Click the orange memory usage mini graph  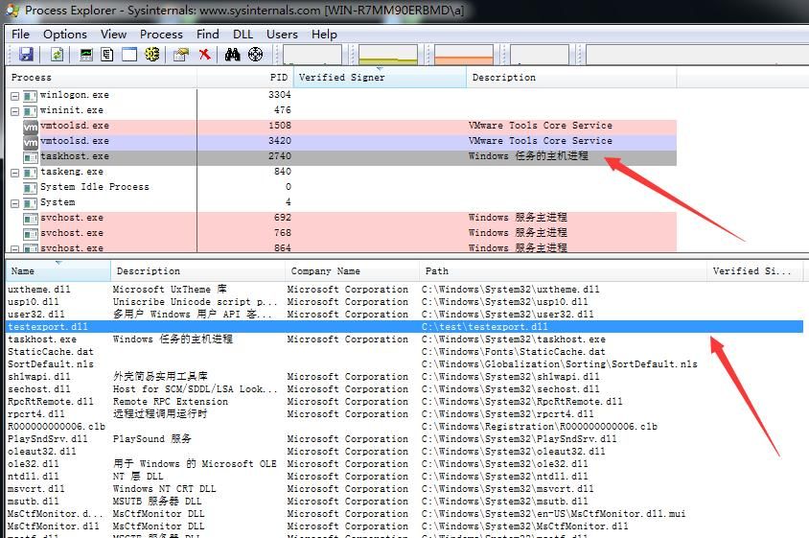click(x=464, y=55)
